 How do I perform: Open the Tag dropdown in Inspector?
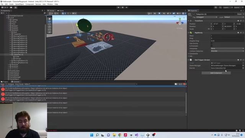point(206,17)
